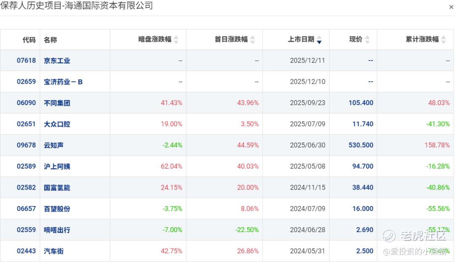Select the 43.96% first-day change cell
The height and width of the screenshot is (262, 455).
(248, 103)
